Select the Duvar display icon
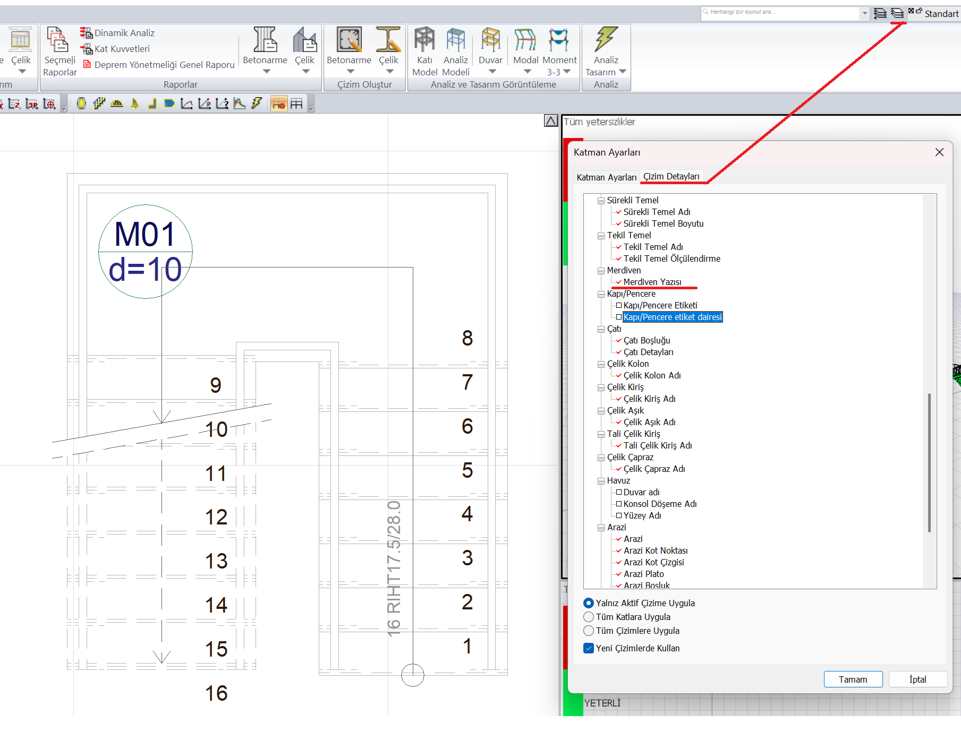 490,40
